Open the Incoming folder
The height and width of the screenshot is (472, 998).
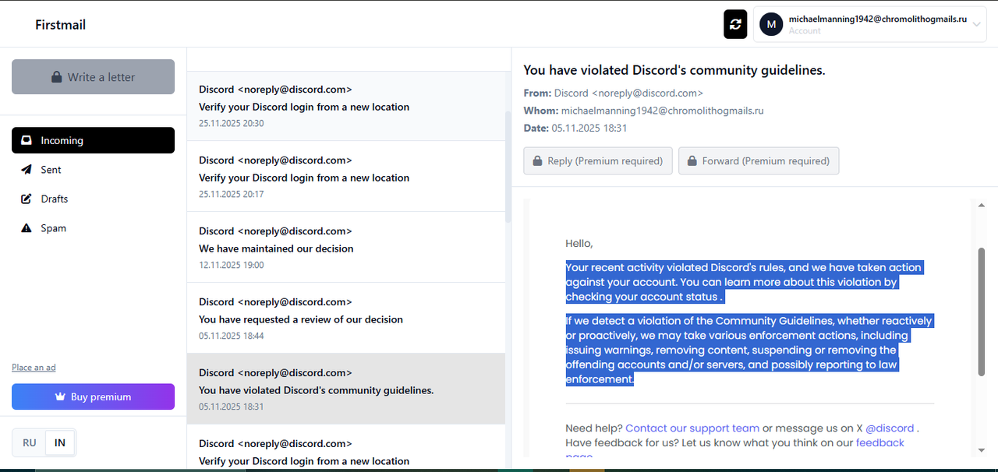coord(93,140)
